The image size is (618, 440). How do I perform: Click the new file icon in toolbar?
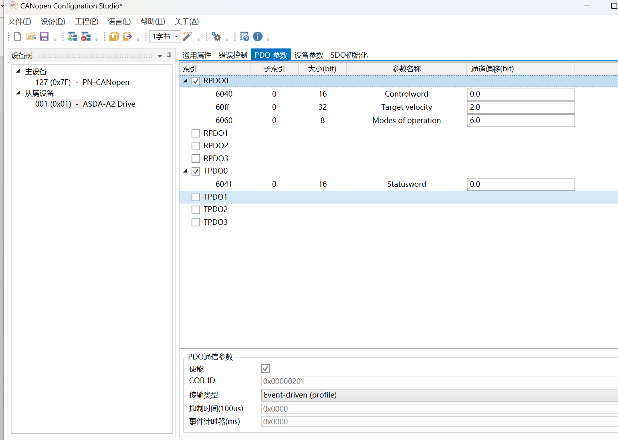[x=17, y=37]
